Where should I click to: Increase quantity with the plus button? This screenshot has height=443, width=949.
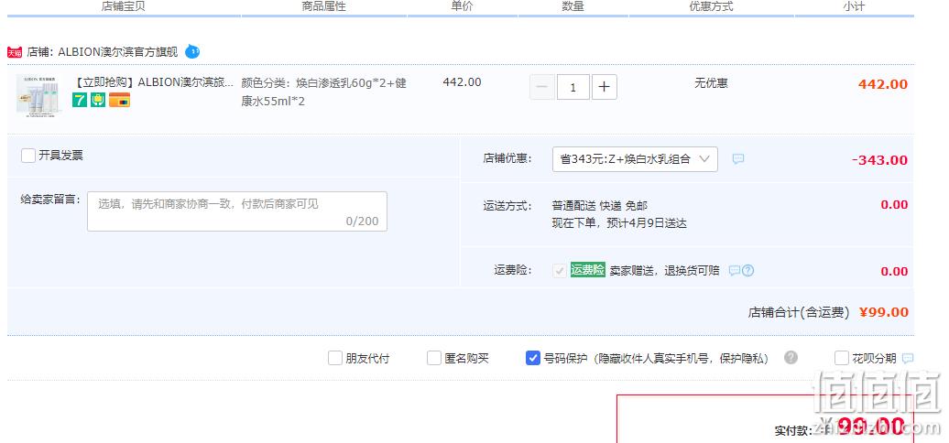[604, 87]
